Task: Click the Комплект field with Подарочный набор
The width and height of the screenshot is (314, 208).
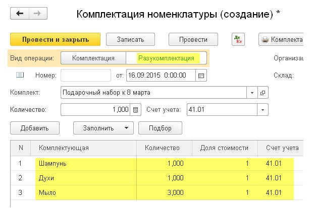Action: point(153,93)
